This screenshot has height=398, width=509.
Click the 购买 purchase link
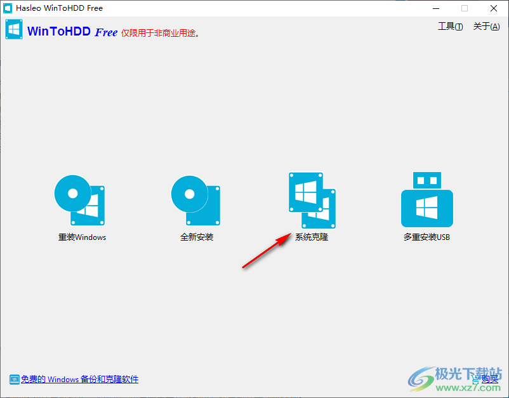[489, 379]
